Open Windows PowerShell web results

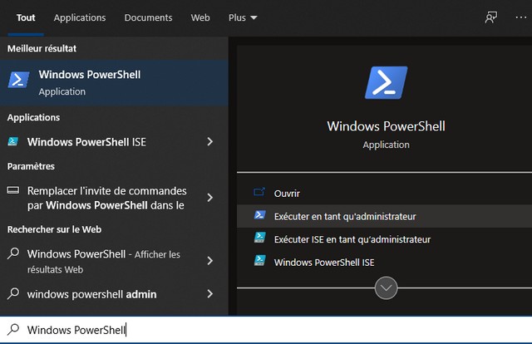(x=114, y=261)
